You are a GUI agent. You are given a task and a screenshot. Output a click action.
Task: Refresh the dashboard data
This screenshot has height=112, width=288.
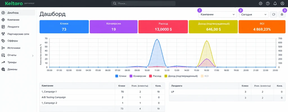point(273,15)
